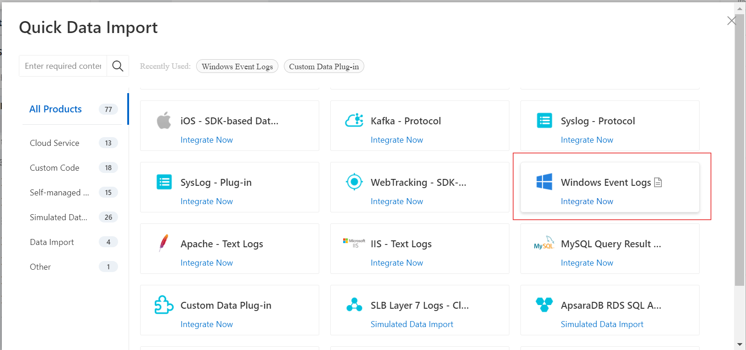Screen dimensions: 746x350
Task: Click the SysLog Plug-in list icon
Action: (164, 182)
